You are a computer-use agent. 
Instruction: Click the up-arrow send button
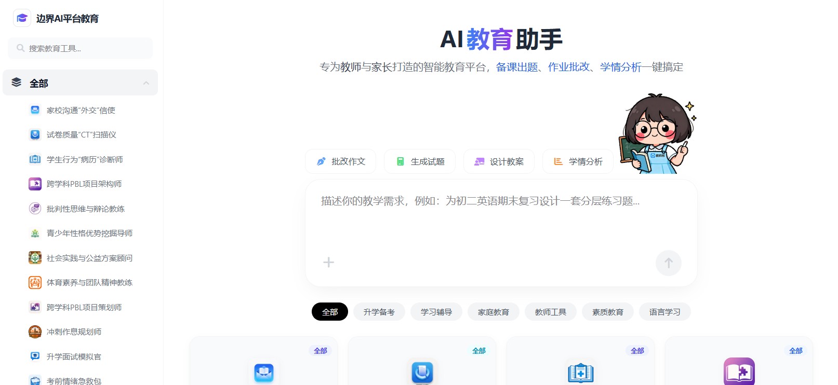click(x=669, y=263)
